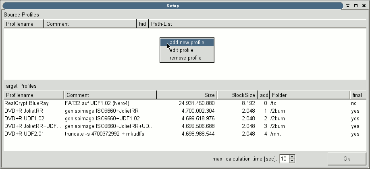
Task: Sort target profiles by Size column
Action: (187, 95)
